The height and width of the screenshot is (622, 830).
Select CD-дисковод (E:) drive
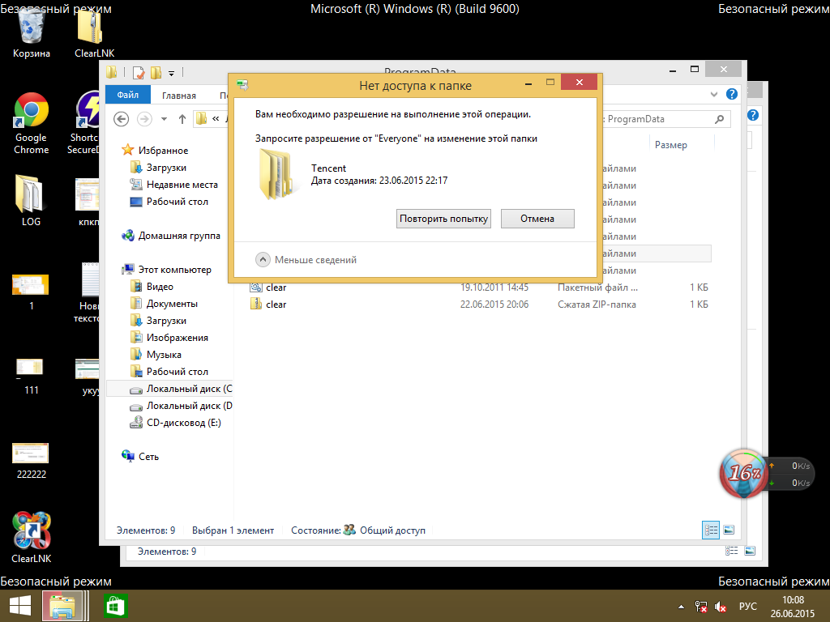click(x=176, y=423)
